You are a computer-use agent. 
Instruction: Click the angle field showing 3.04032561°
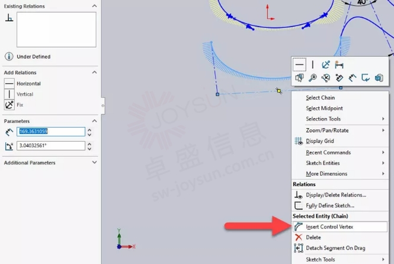pos(51,146)
